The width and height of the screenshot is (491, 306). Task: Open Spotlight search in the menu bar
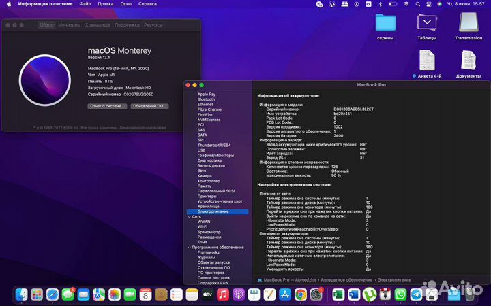(x=418, y=4)
